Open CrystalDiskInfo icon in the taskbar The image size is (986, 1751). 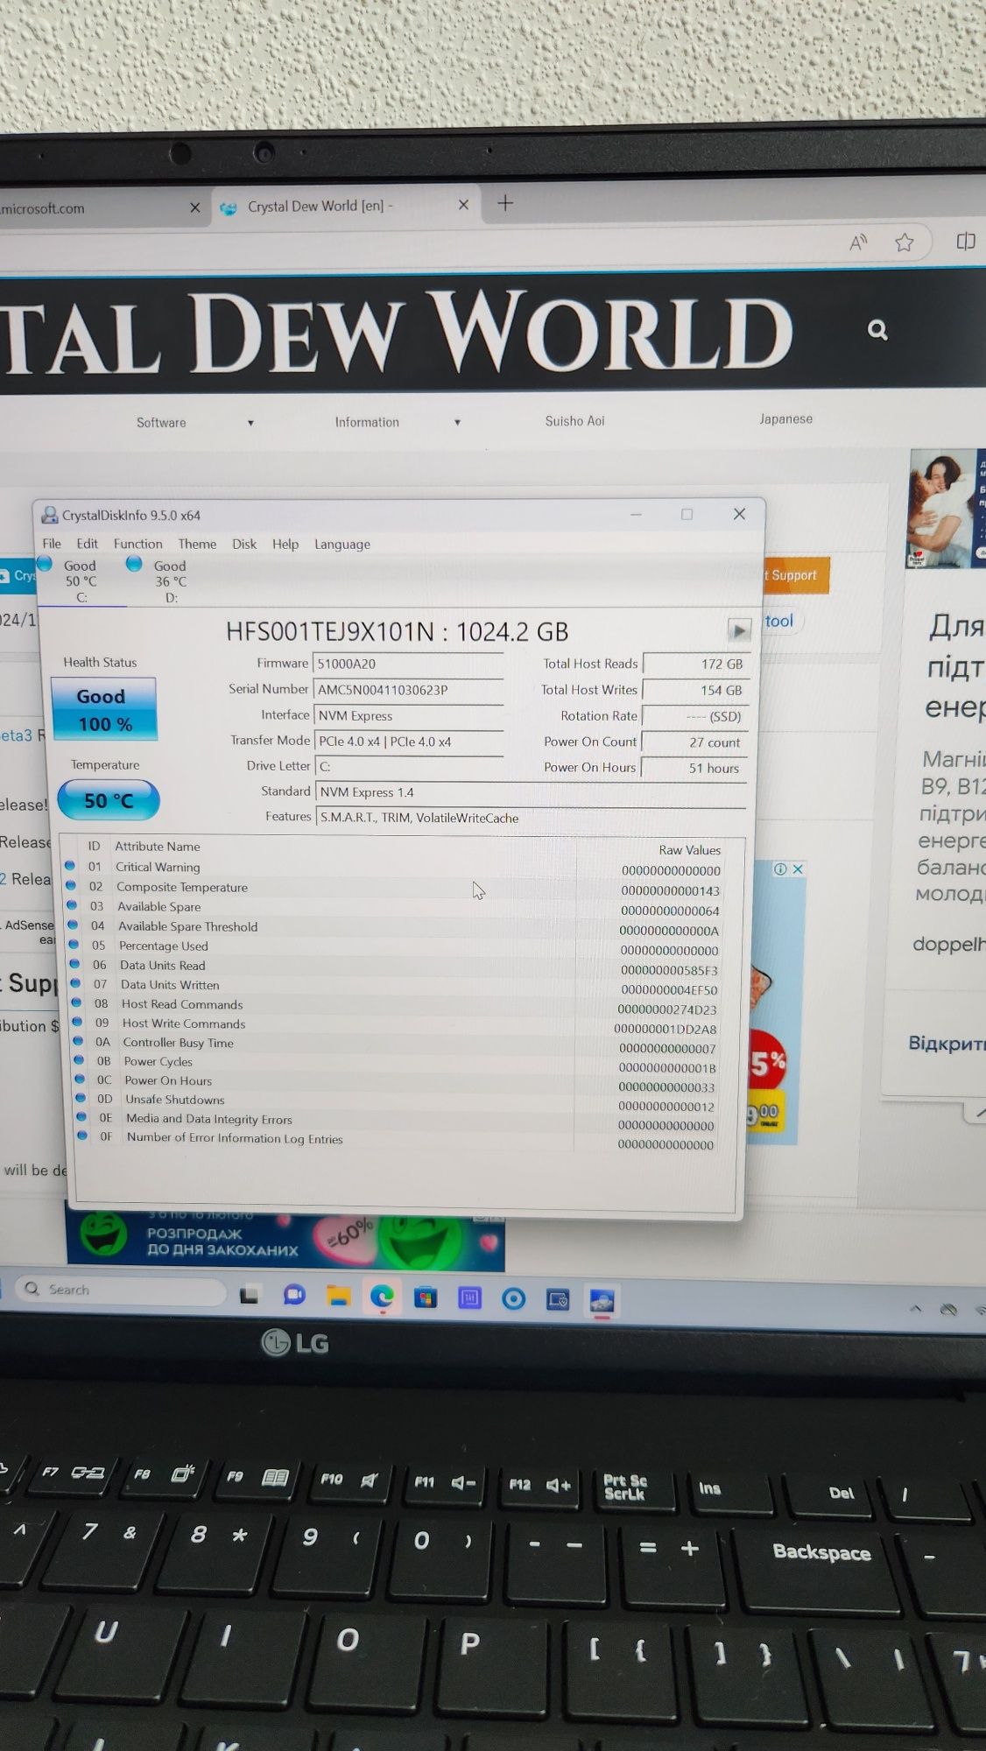pyautogui.click(x=602, y=1301)
